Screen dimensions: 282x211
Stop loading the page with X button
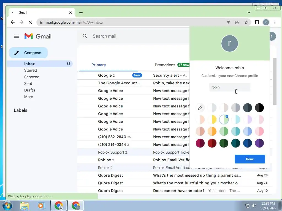(30, 22)
